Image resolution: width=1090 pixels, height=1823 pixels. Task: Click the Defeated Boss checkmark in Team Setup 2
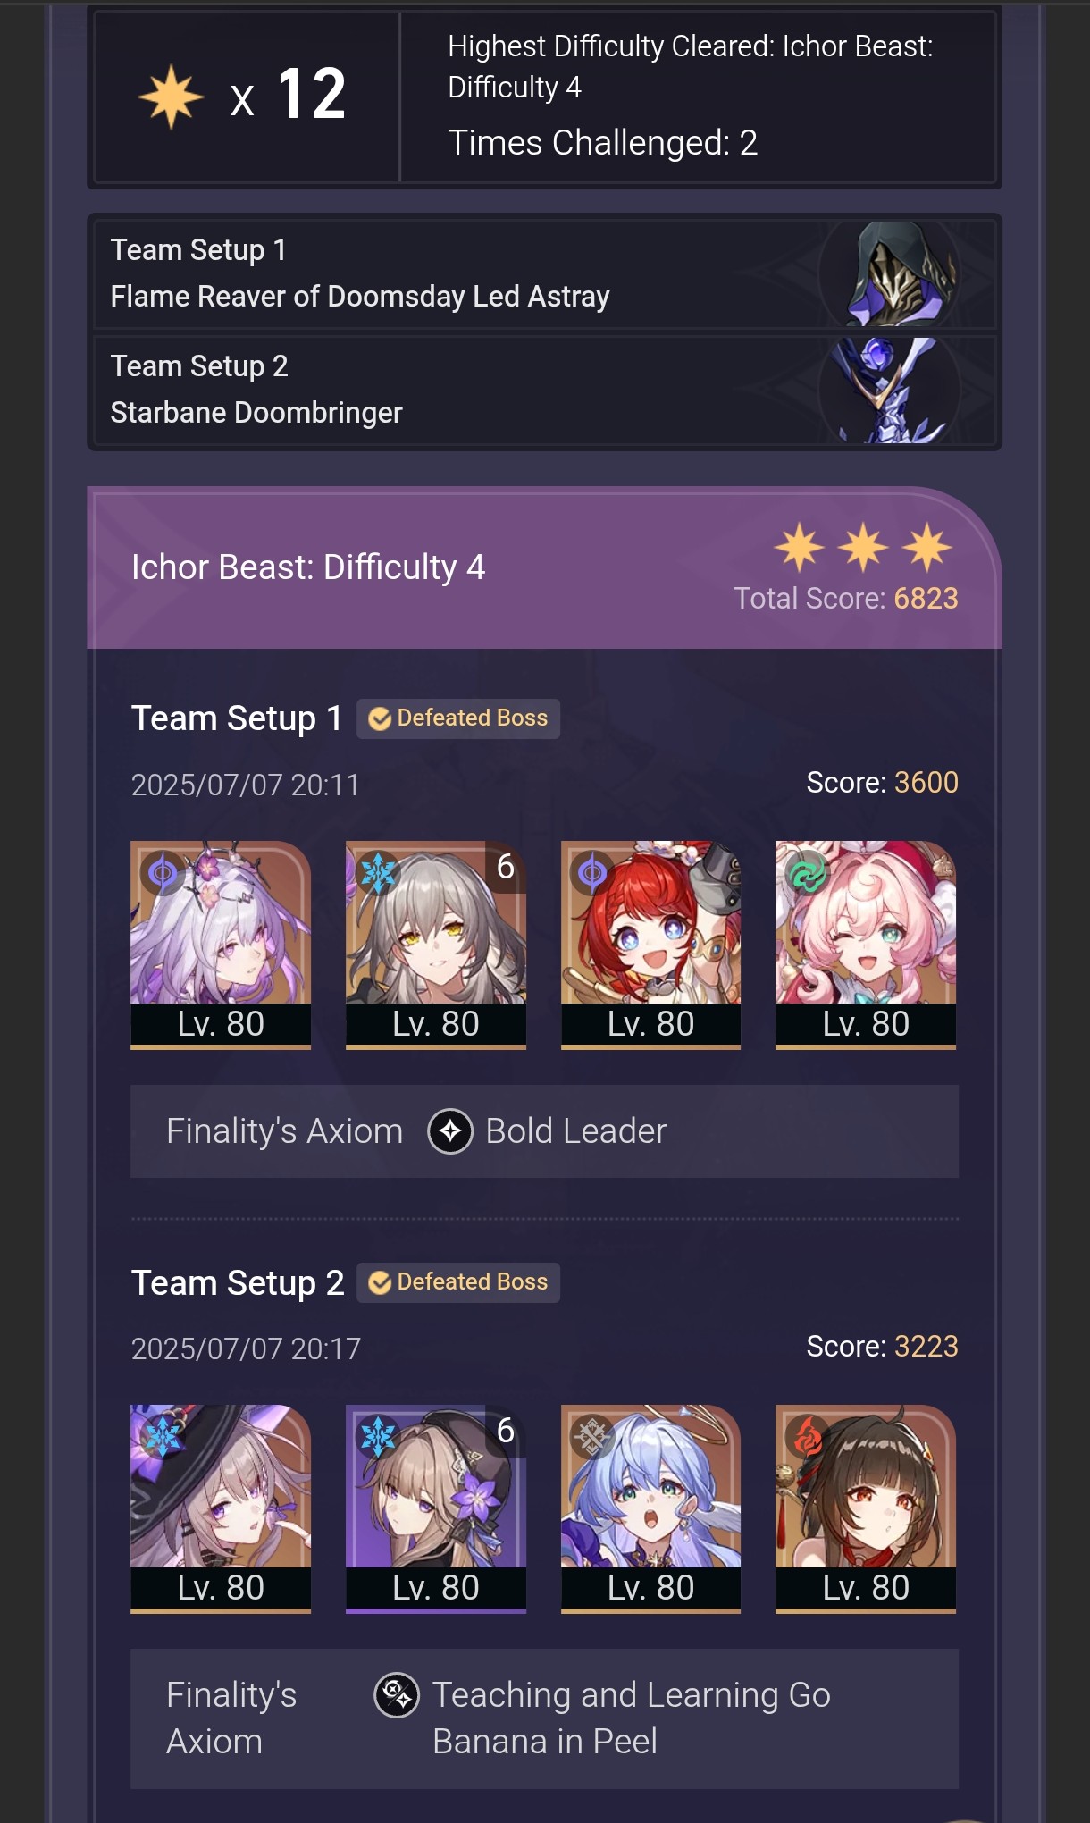pos(380,1282)
